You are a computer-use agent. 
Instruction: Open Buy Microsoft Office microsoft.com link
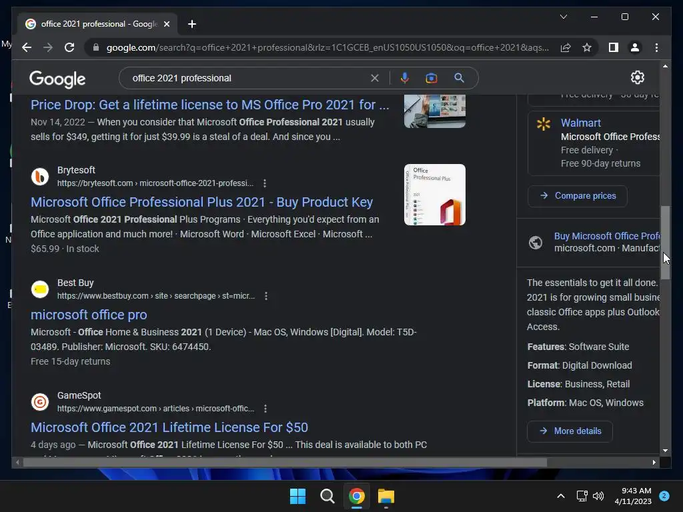tap(607, 236)
